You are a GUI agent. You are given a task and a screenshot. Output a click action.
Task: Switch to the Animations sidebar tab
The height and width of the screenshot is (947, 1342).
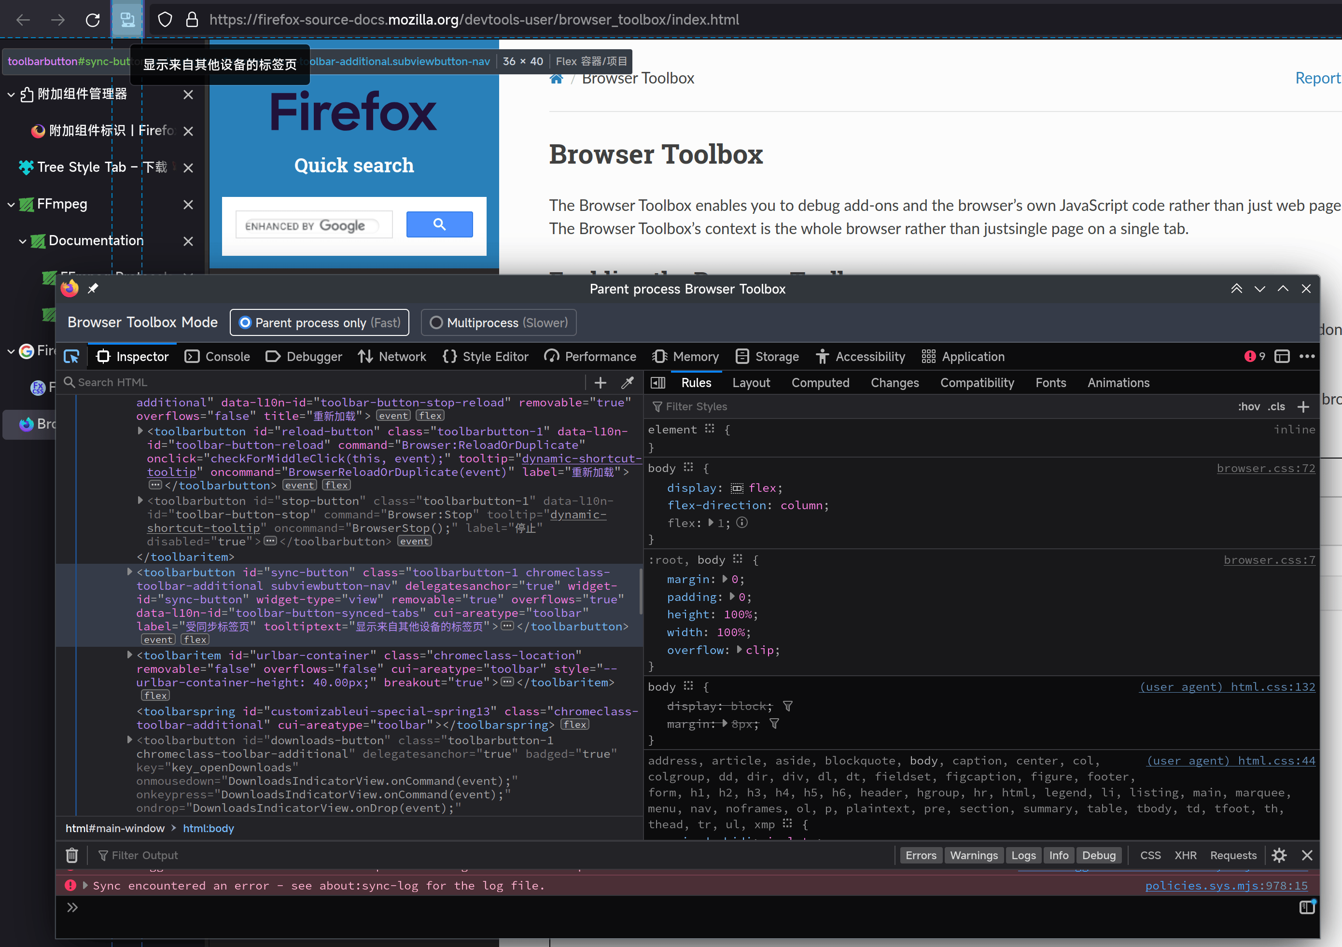[1118, 383]
